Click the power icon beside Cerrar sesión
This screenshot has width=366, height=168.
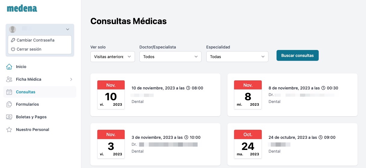(13, 49)
